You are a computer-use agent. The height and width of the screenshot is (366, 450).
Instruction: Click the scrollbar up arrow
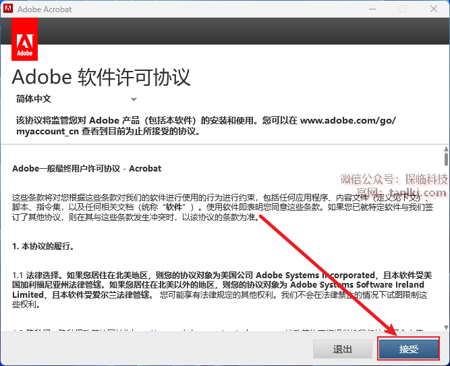(x=446, y=149)
